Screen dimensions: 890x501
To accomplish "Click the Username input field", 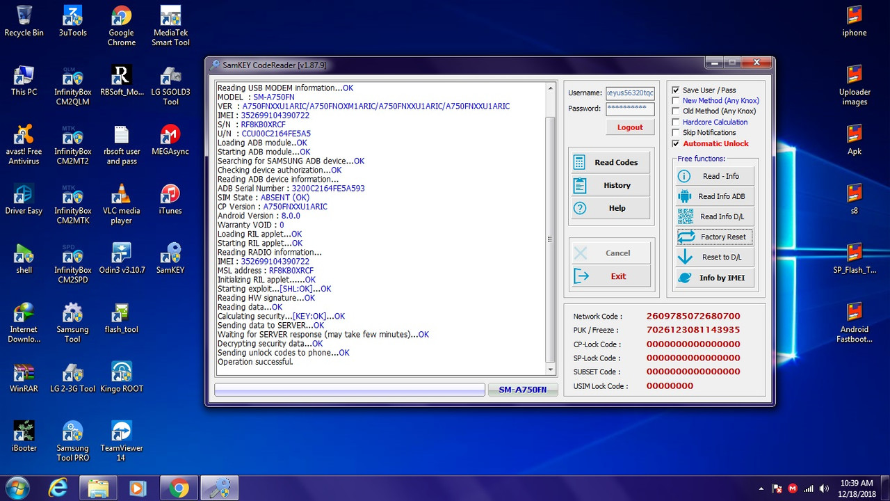I will coord(630,93).
